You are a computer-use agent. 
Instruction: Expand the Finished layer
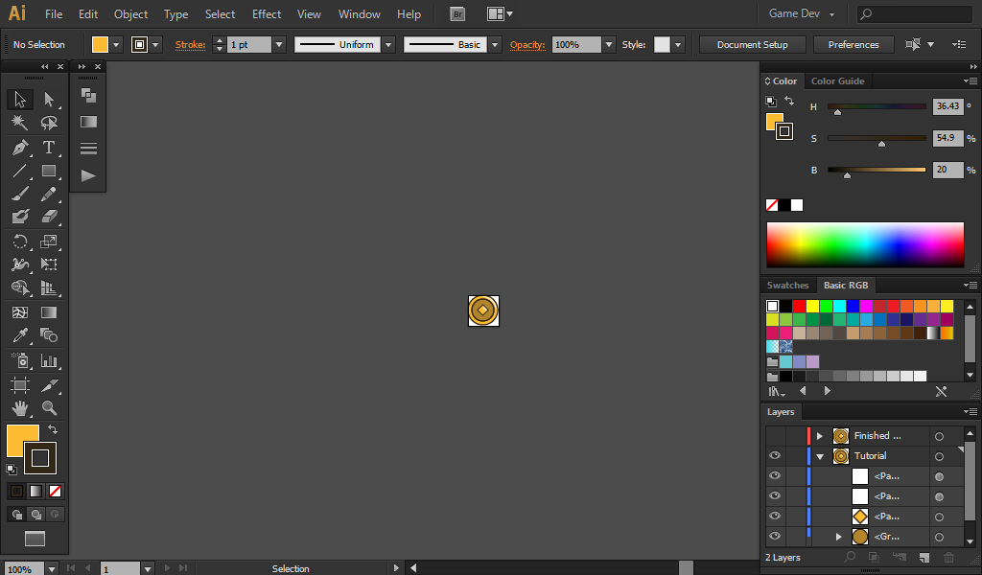(x=820, y=436)
